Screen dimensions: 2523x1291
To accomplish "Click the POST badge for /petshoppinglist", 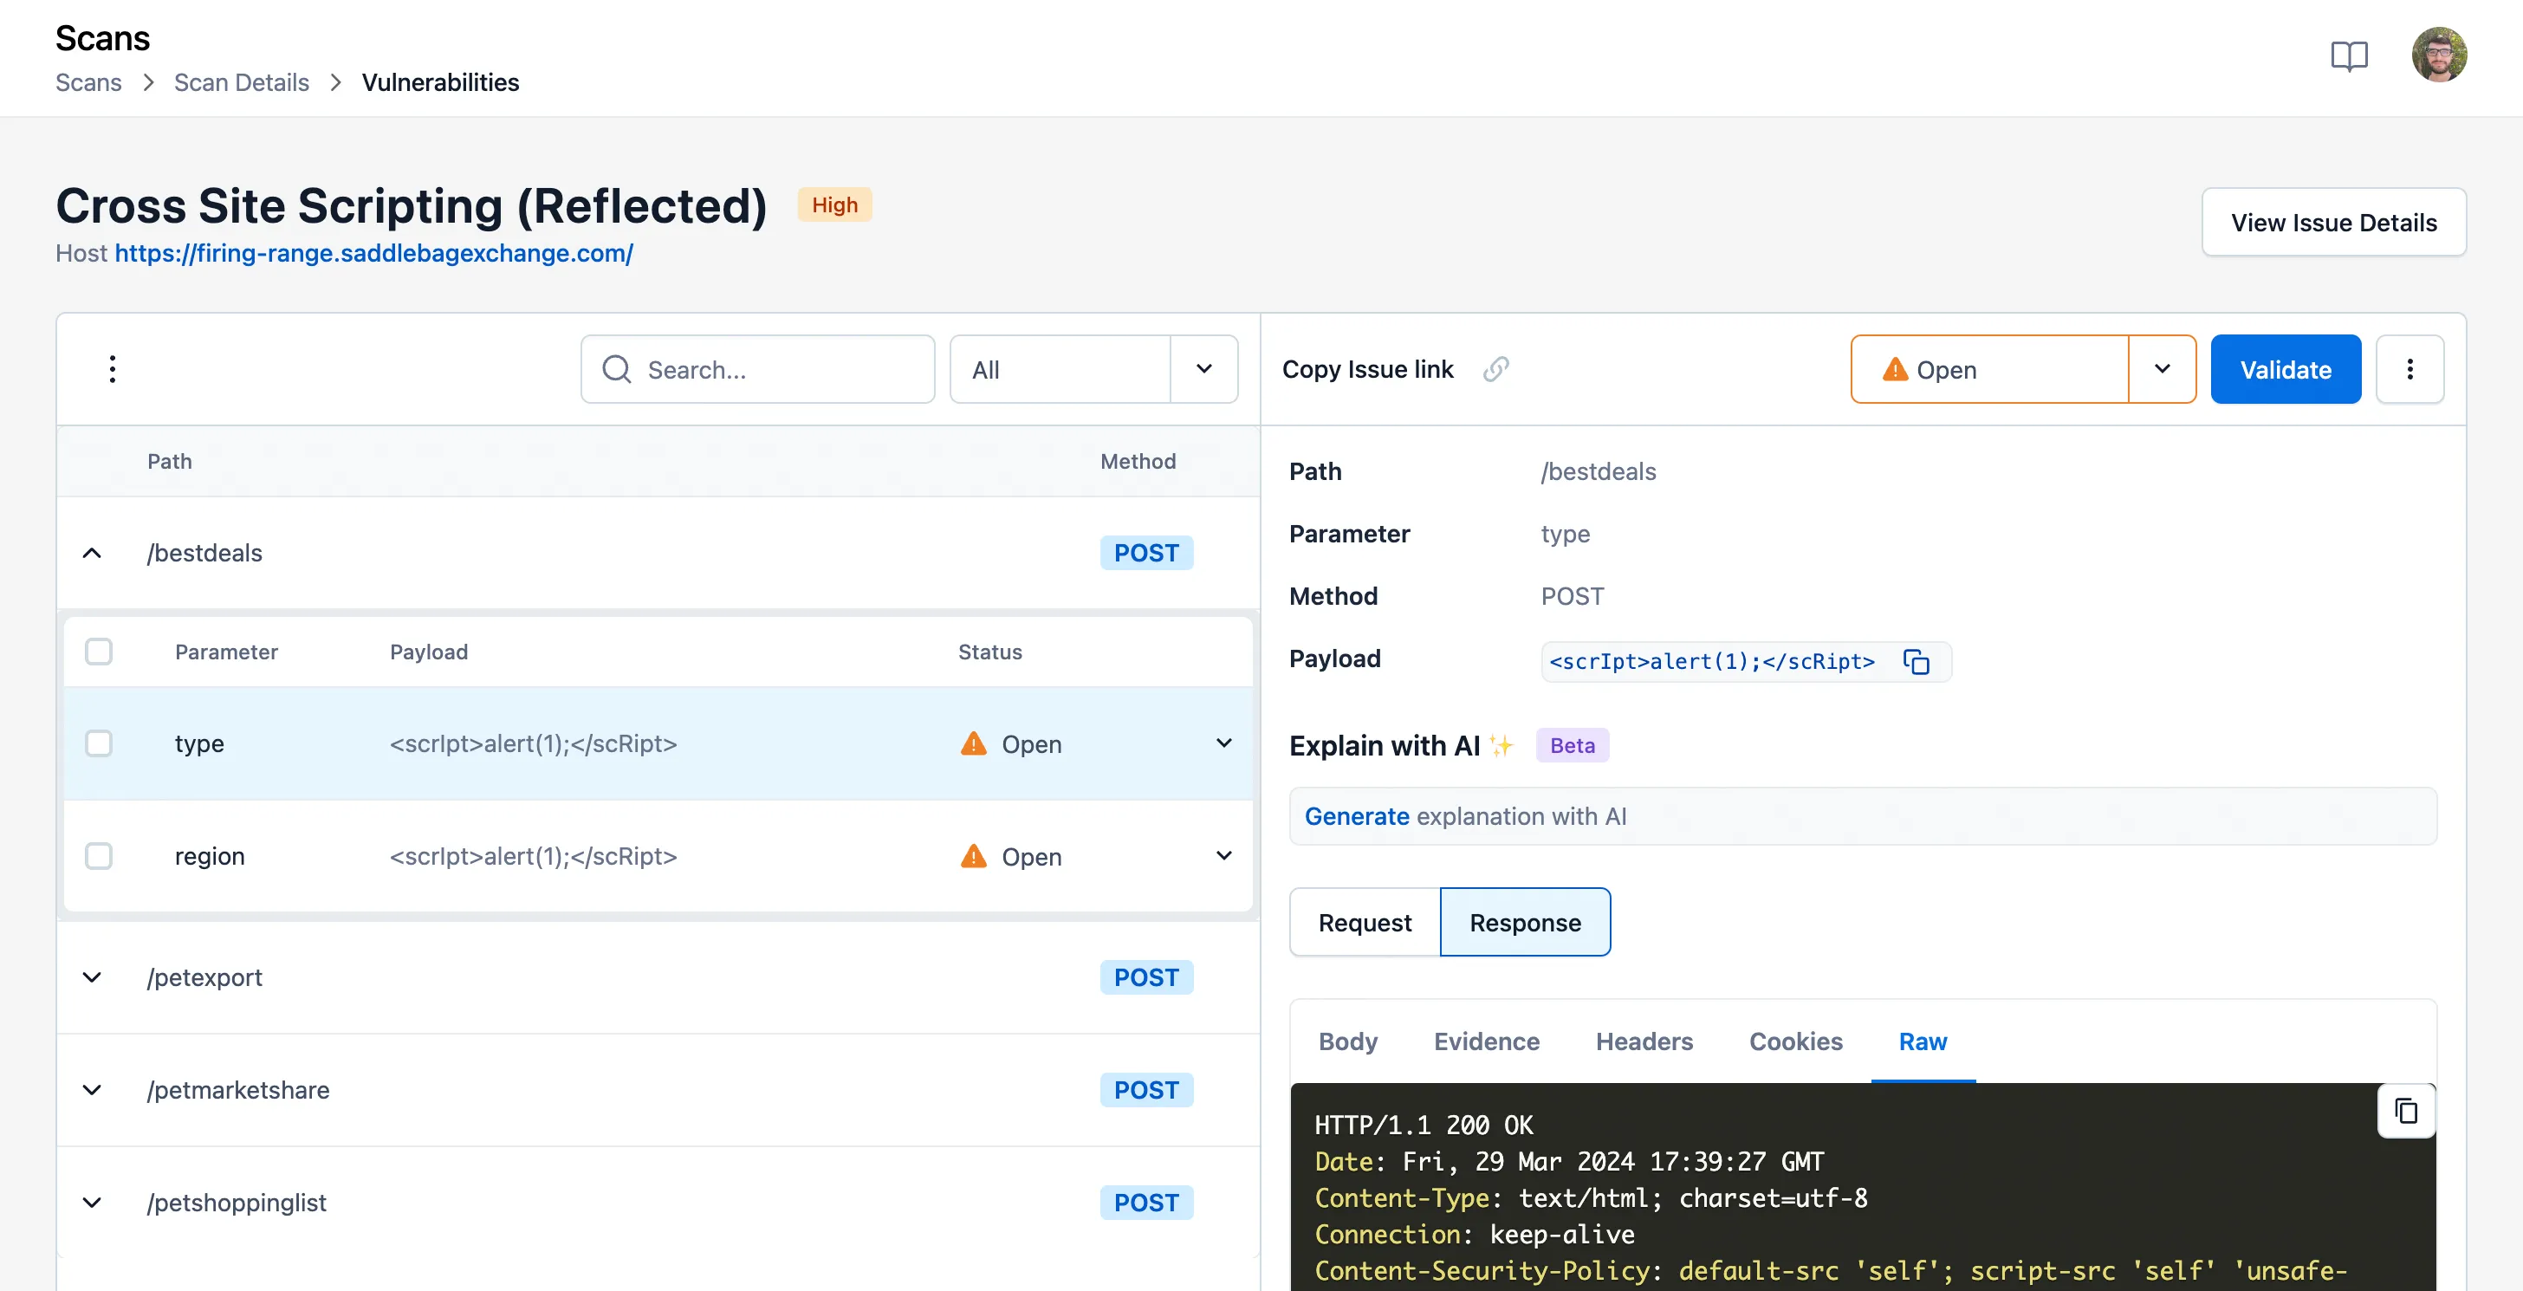I will 1146,1203.
